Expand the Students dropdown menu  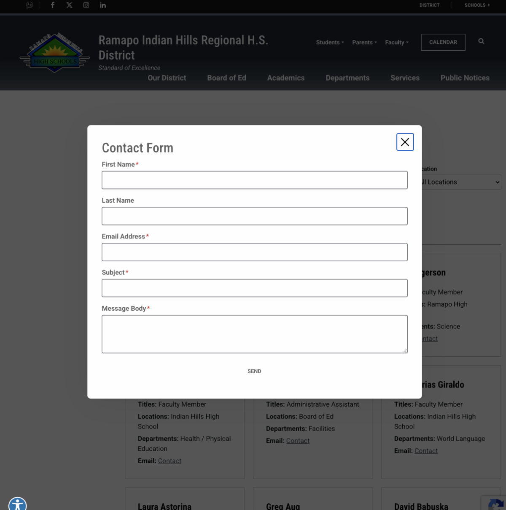click(x=330, y=42)
